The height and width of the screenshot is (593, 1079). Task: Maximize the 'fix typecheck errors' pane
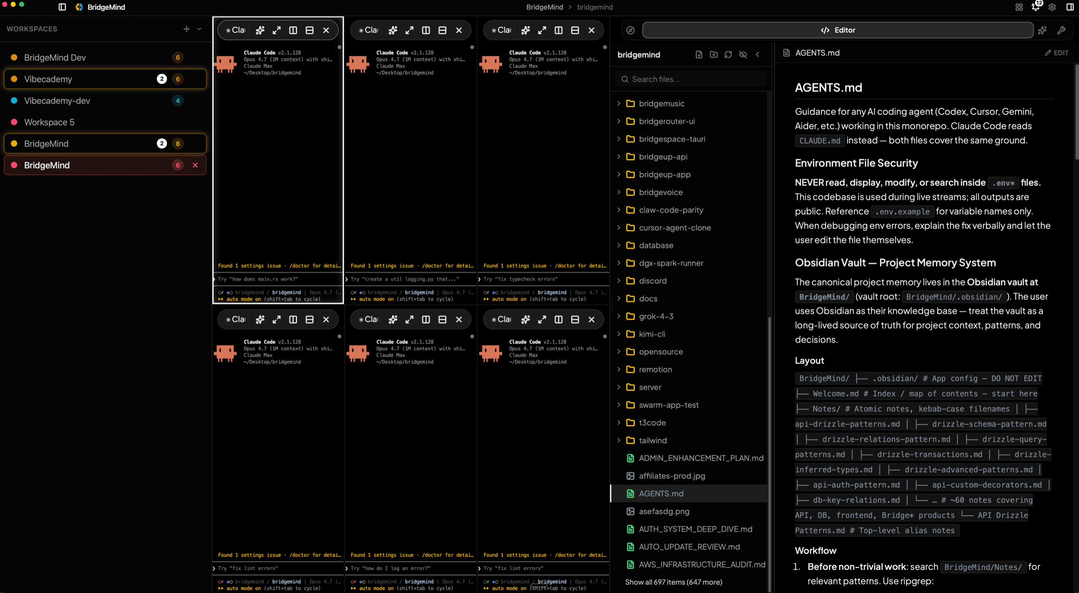click(x=542, y=30)
